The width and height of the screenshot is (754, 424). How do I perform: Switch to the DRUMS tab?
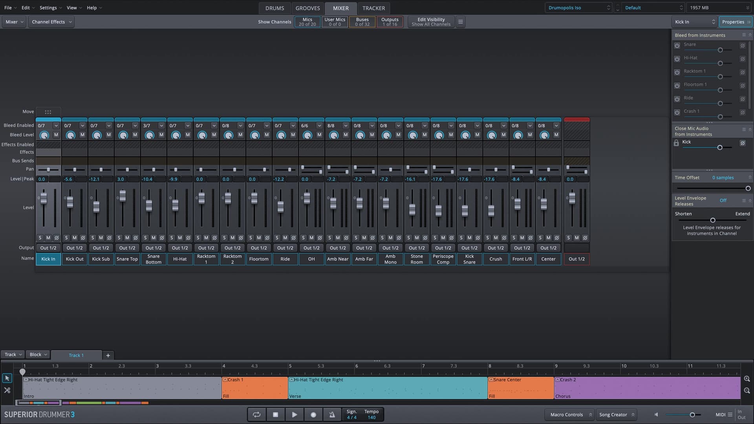[274, 8]
